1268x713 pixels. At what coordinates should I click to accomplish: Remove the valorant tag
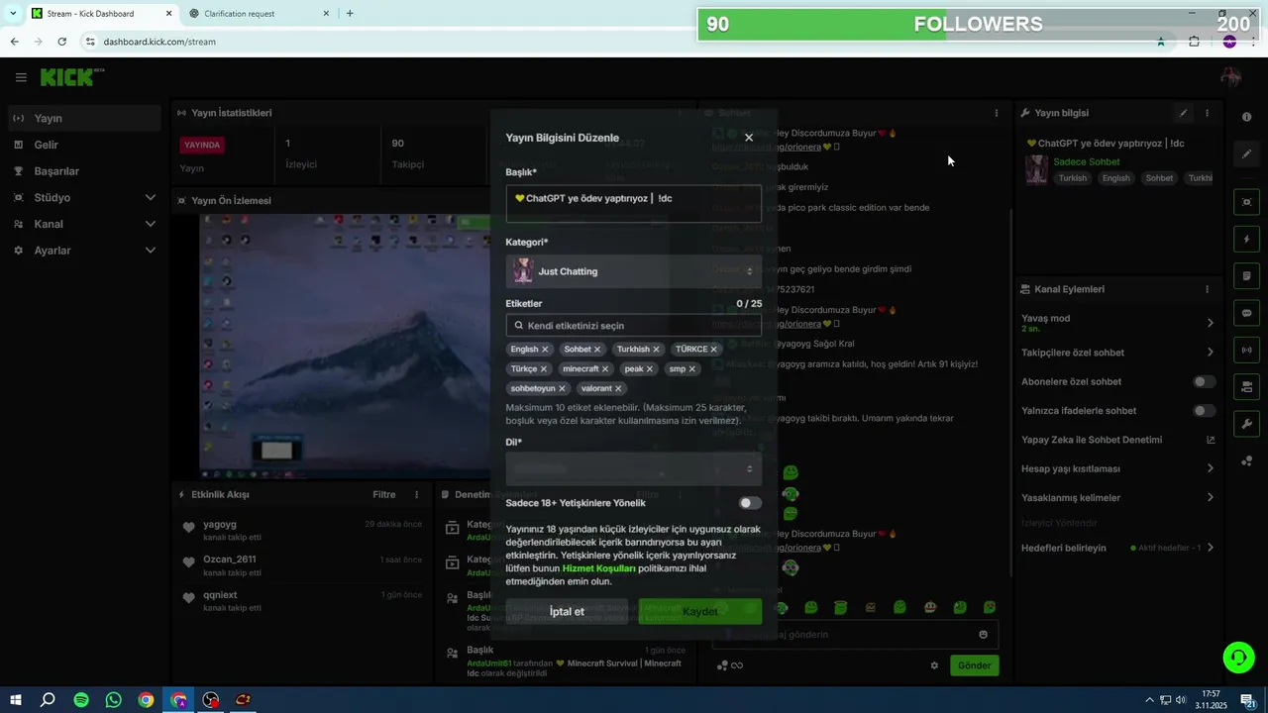pyautogui.click(x=618, y=389)
